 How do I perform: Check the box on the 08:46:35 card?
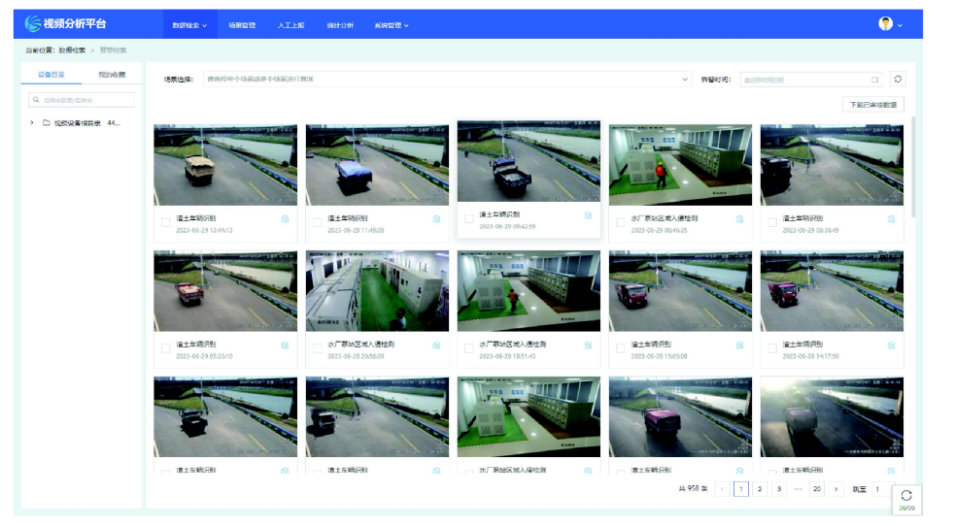[x=621, y=222]
